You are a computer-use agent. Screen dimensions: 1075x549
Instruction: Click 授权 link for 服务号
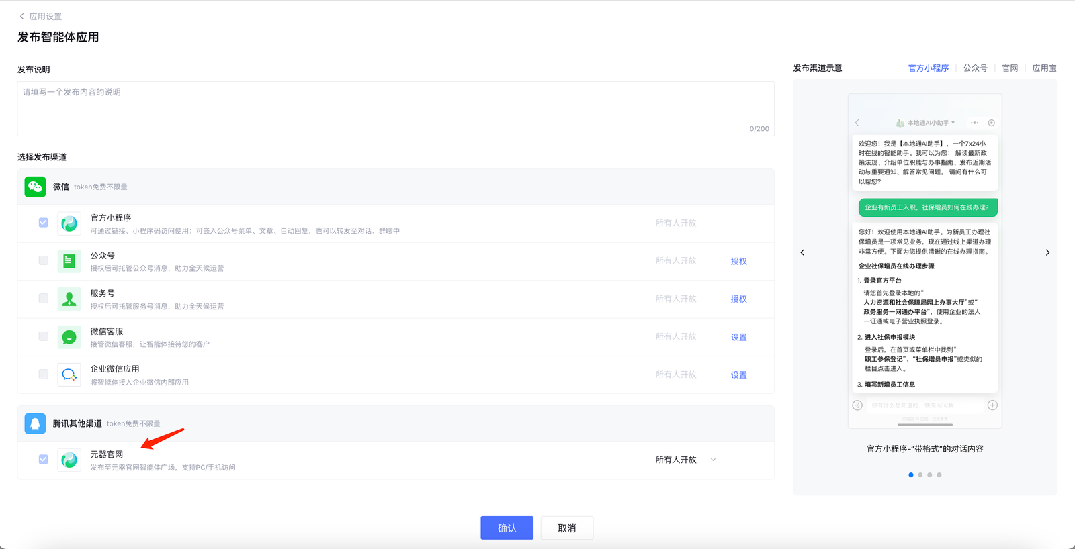[738, 299]
